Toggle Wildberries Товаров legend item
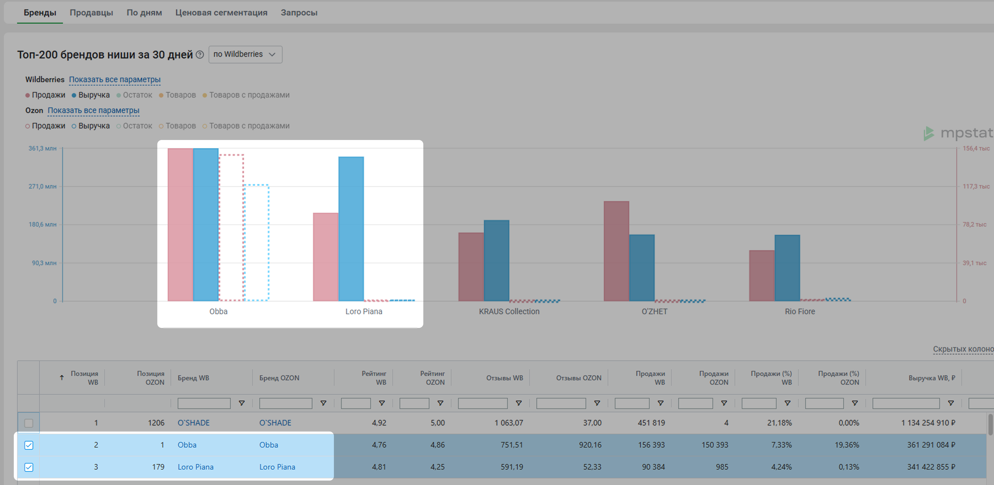994x485 pixels. [177, 95]
